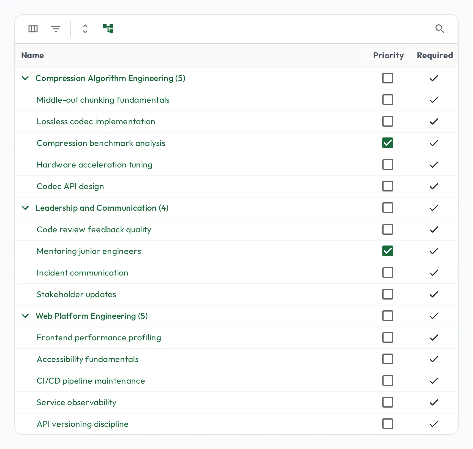Screen dimensions: 473x449
Task: Check Priority for Compression Algorithm Engineering
Action: (388, 78)
